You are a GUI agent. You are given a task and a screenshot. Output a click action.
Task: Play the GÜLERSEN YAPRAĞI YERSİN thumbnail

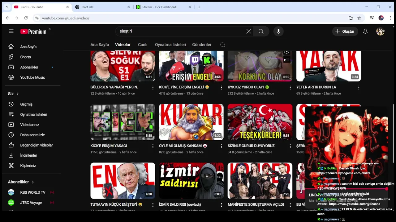(123, 66)
